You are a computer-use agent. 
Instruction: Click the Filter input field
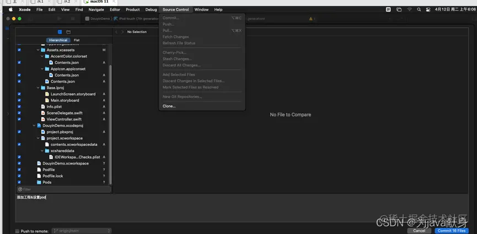[x=64, y=189]
